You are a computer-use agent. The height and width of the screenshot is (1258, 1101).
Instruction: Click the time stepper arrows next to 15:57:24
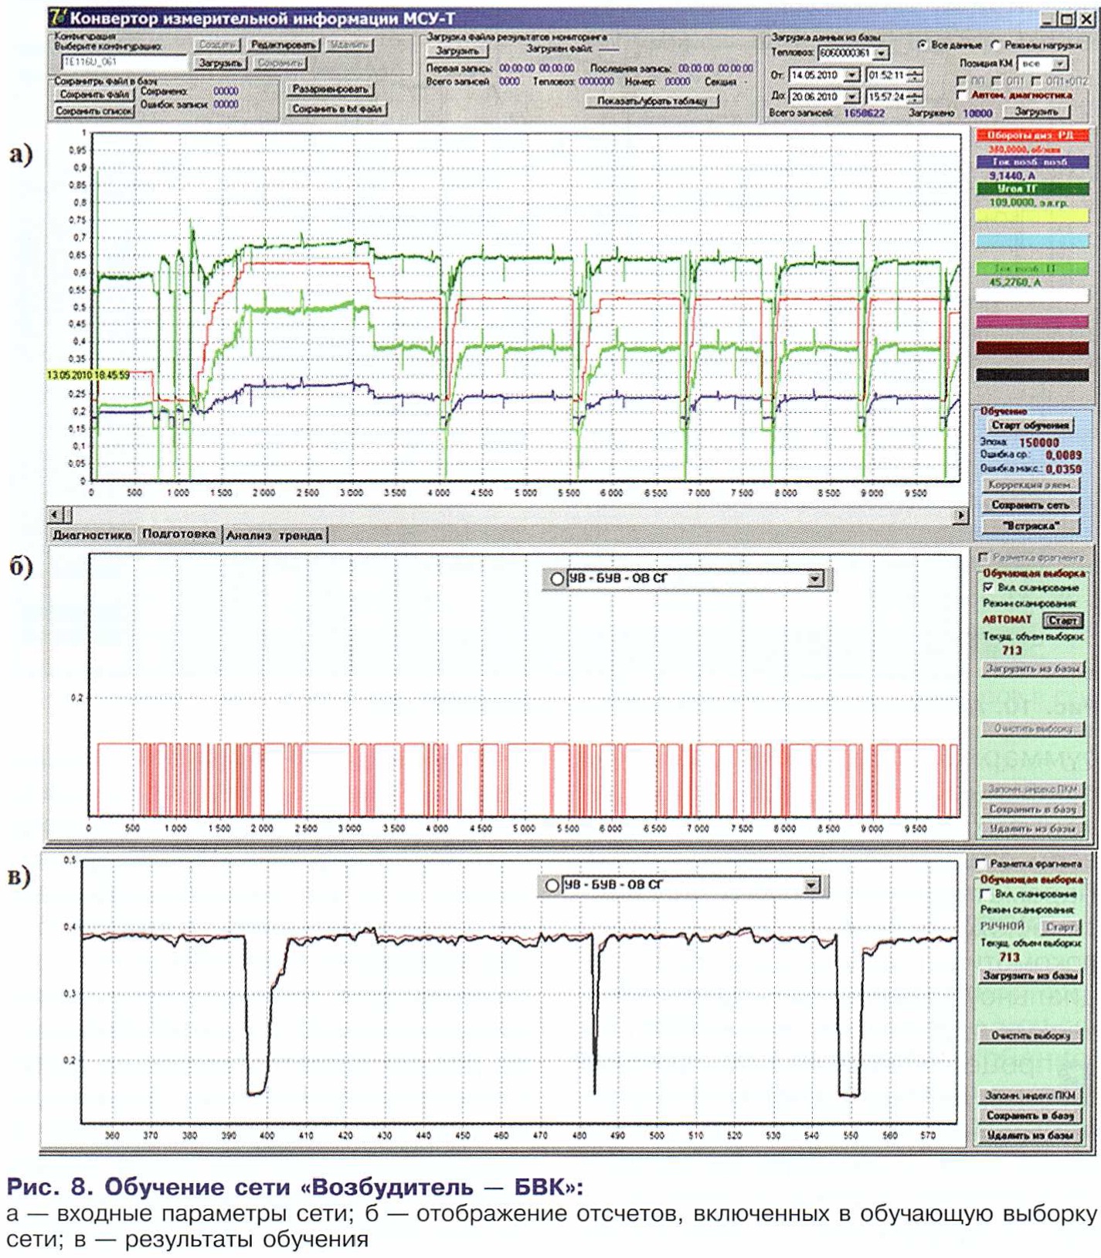coord(916,97)
